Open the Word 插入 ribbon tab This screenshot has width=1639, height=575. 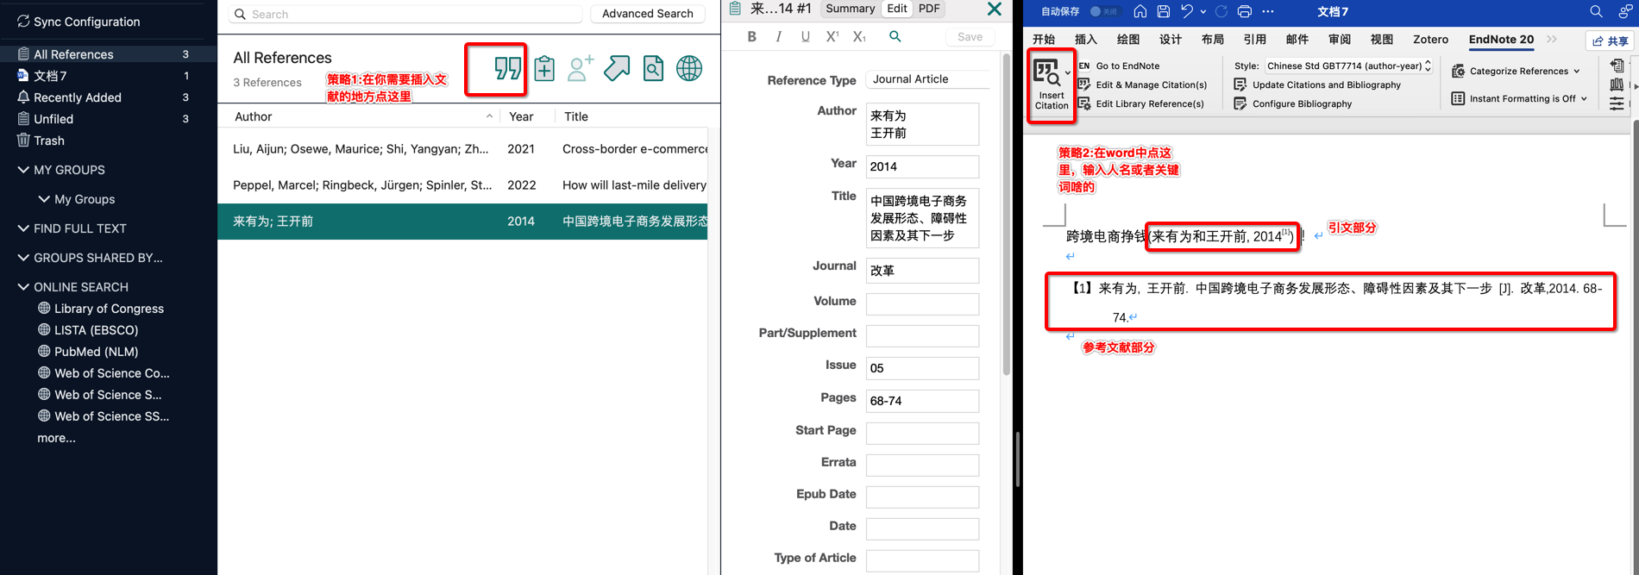coord(1086,39)
